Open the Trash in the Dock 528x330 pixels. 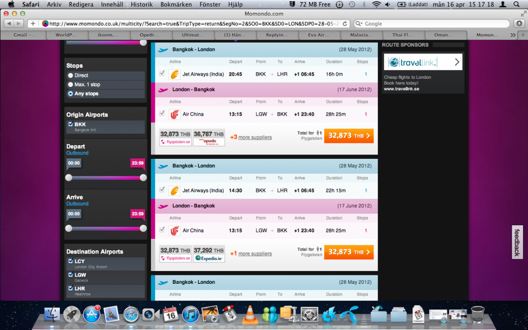[x=478, y=314]
